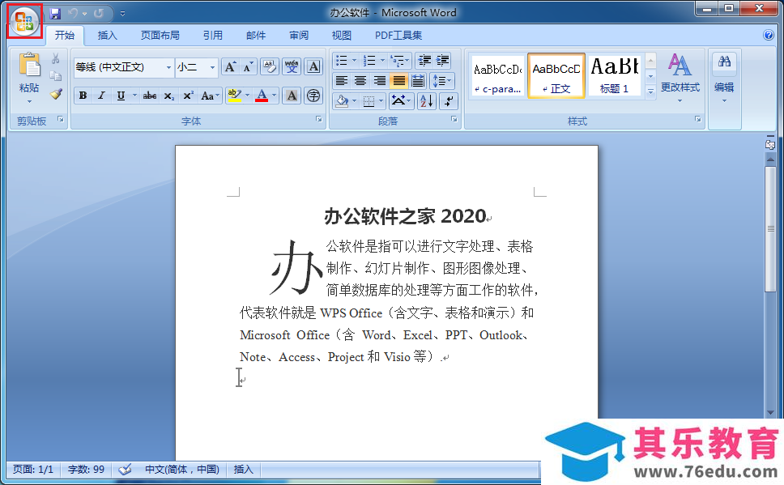Apply Character Shading gray A icon
Viewport: 784px width, 485px height.
[292, 96]
